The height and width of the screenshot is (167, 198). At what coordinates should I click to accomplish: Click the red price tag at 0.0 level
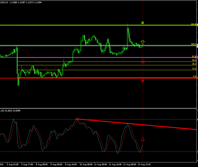coord(197,78)
